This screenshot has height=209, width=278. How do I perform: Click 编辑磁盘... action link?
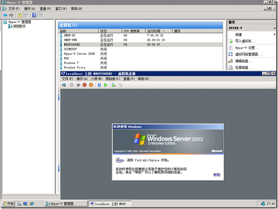(243, 61)
